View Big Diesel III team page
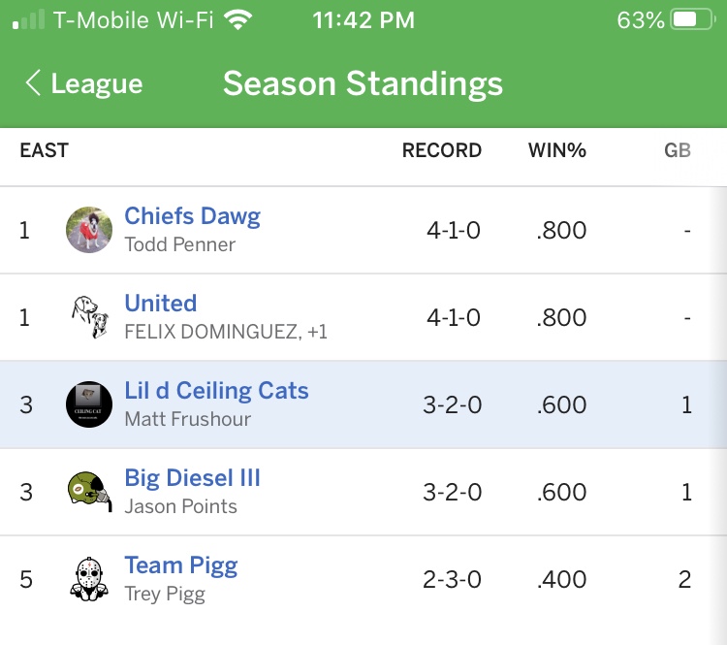727x645 pixels. [192, 478]
